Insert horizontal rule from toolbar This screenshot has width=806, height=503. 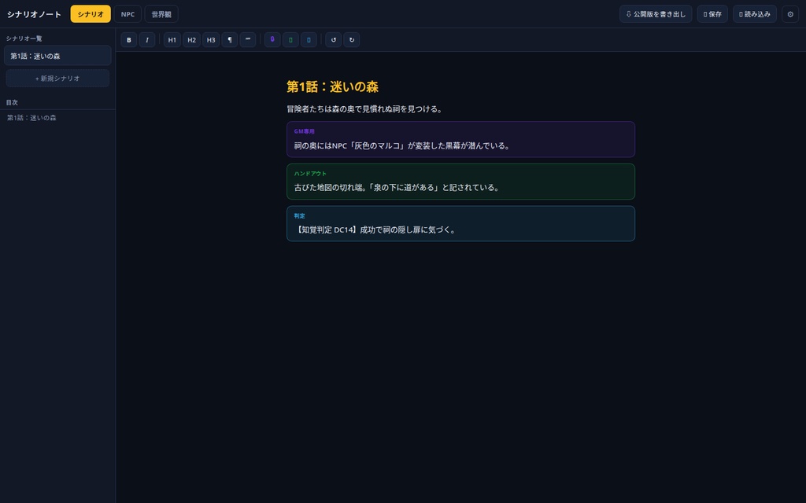click(x=248, y=39)
